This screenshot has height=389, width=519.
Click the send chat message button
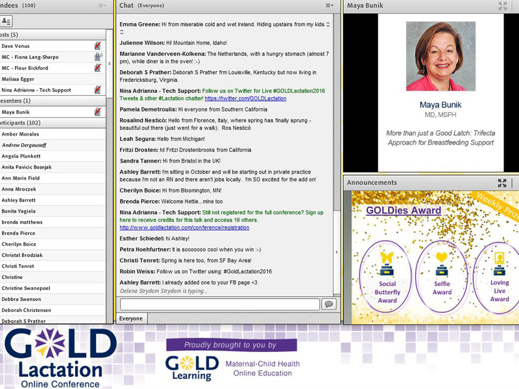tap(329, 304)
